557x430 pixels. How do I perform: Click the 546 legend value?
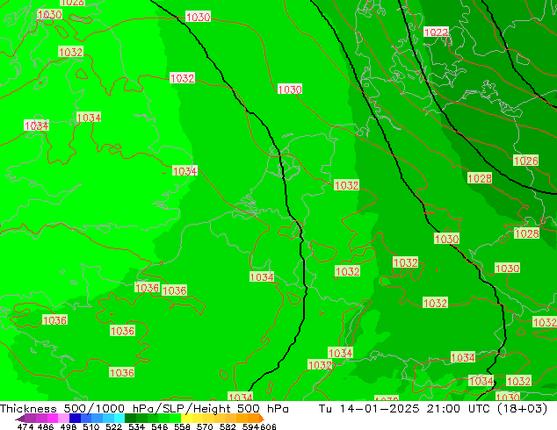[159, 426]
